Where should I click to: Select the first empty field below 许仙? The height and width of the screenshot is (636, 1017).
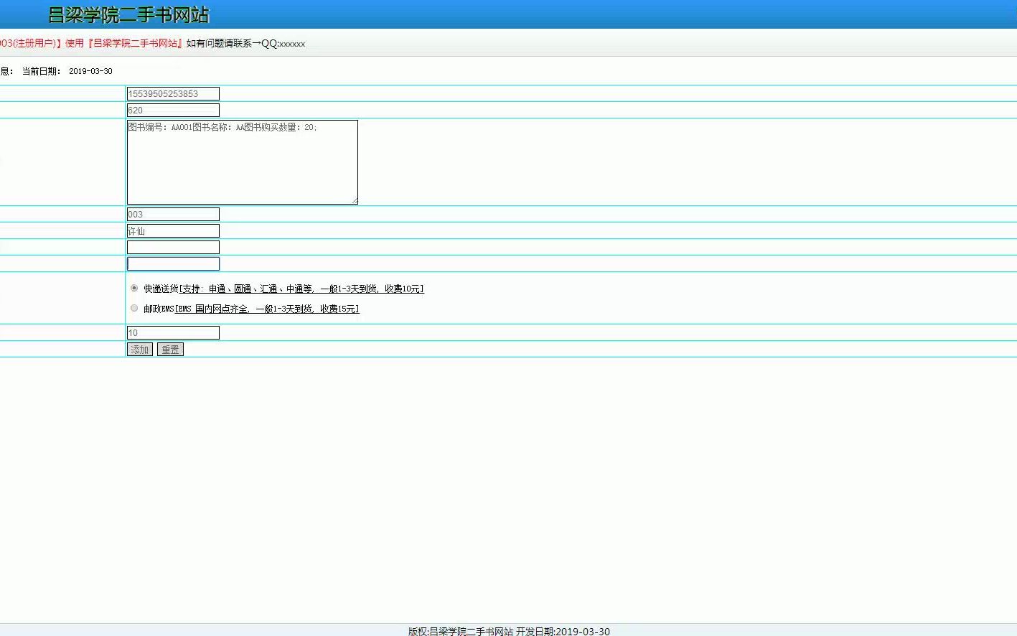point(172,247)
